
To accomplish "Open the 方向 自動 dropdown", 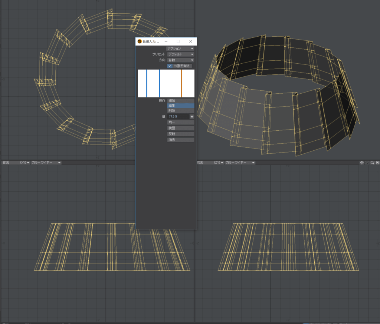I will click(x=181, y=60).
